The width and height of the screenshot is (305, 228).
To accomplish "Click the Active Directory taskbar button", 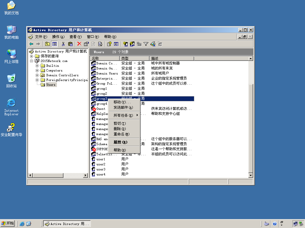I will point(67,224).
